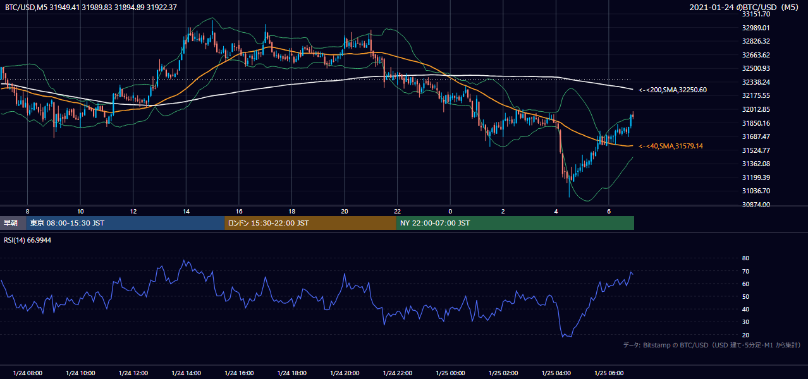Click the 1/25 04:00 time label
Screen dimensions: 808x379
556,373
